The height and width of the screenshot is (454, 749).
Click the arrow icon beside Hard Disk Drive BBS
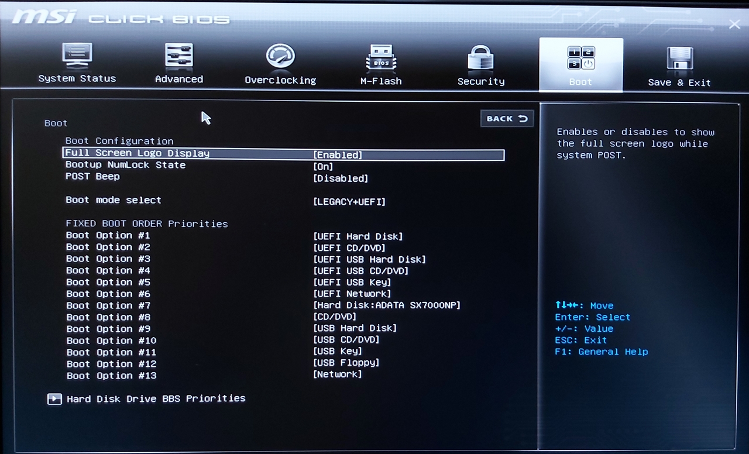(x=54, y=399)
